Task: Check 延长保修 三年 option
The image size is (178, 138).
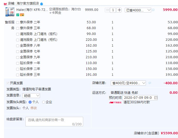Action: (17, 75)
